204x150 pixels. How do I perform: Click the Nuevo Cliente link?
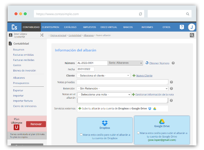[x=144, y=76]
